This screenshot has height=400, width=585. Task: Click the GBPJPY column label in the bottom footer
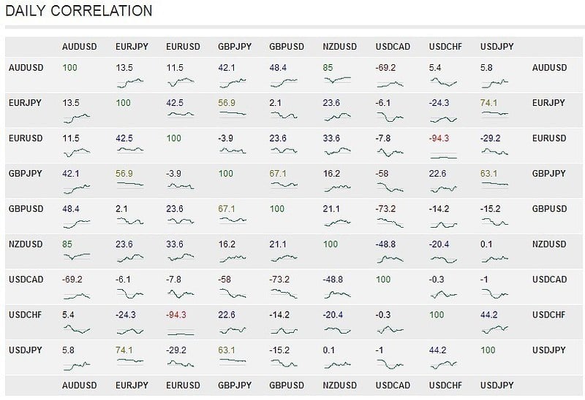click(235, 385)
